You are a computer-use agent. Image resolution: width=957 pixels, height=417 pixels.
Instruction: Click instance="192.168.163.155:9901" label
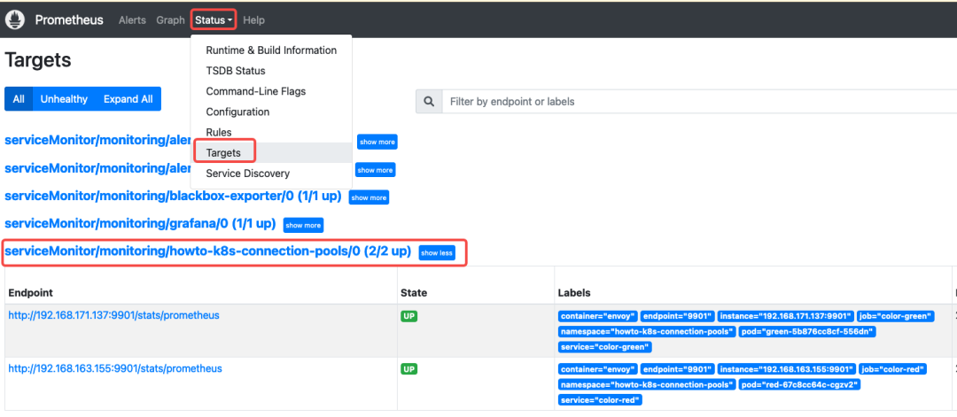(786, 369)
